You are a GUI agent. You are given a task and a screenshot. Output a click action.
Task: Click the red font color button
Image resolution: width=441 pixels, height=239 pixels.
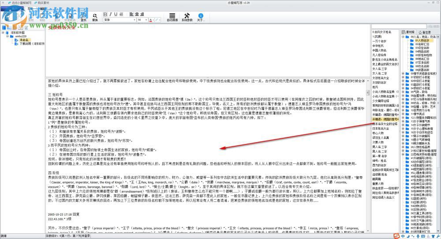tap(150, 20)
